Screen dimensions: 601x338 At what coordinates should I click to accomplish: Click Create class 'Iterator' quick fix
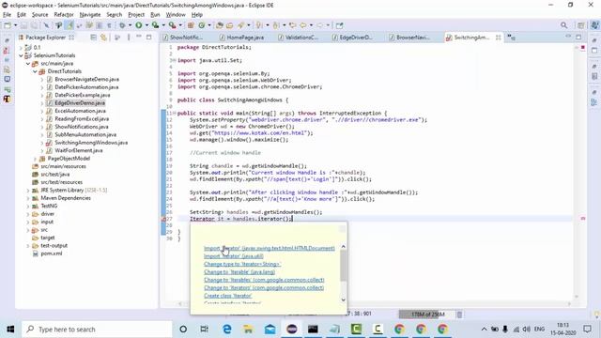point(227,296)
